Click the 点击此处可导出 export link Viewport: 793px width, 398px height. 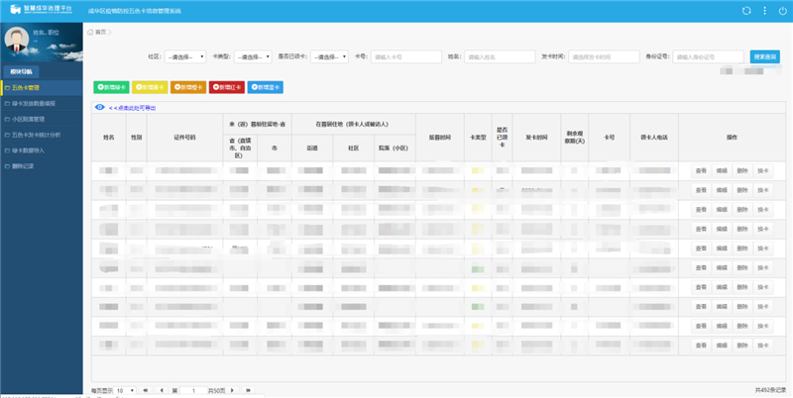132,107
